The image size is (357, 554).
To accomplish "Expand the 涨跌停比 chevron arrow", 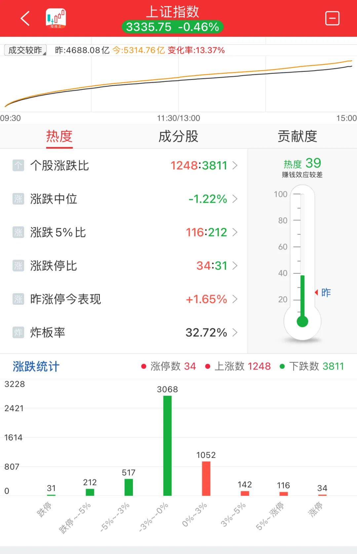I will coord(235,265).
